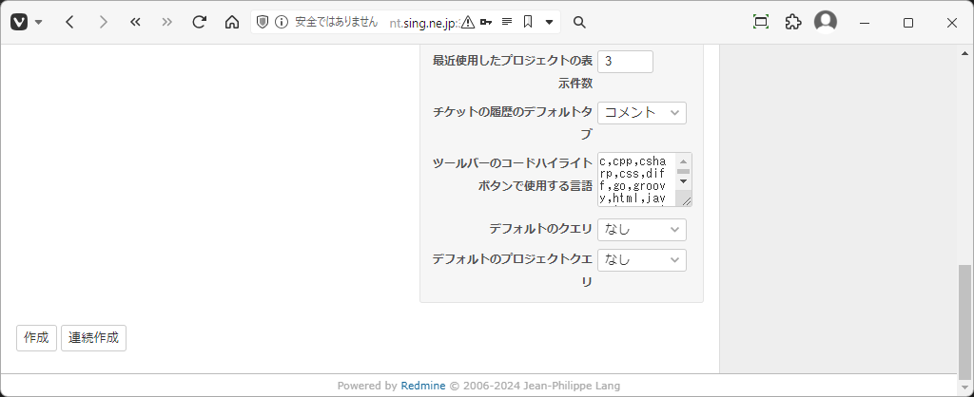The height and width of the screenshot is (397, 974).
Task: Open the extensions puzzle icon
Action: [793, 23]
